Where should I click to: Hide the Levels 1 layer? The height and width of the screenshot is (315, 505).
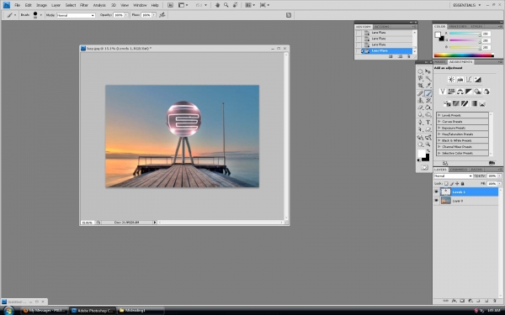point(436,192)
